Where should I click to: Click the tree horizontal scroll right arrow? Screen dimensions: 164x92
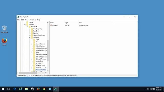pyautogui.click(x=46, y=73)
